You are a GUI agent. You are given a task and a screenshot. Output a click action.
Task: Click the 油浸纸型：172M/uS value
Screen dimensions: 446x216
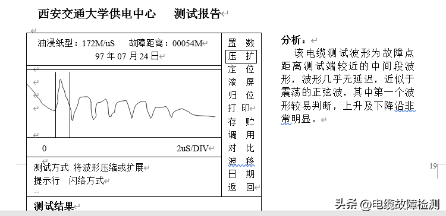point(76,43)
